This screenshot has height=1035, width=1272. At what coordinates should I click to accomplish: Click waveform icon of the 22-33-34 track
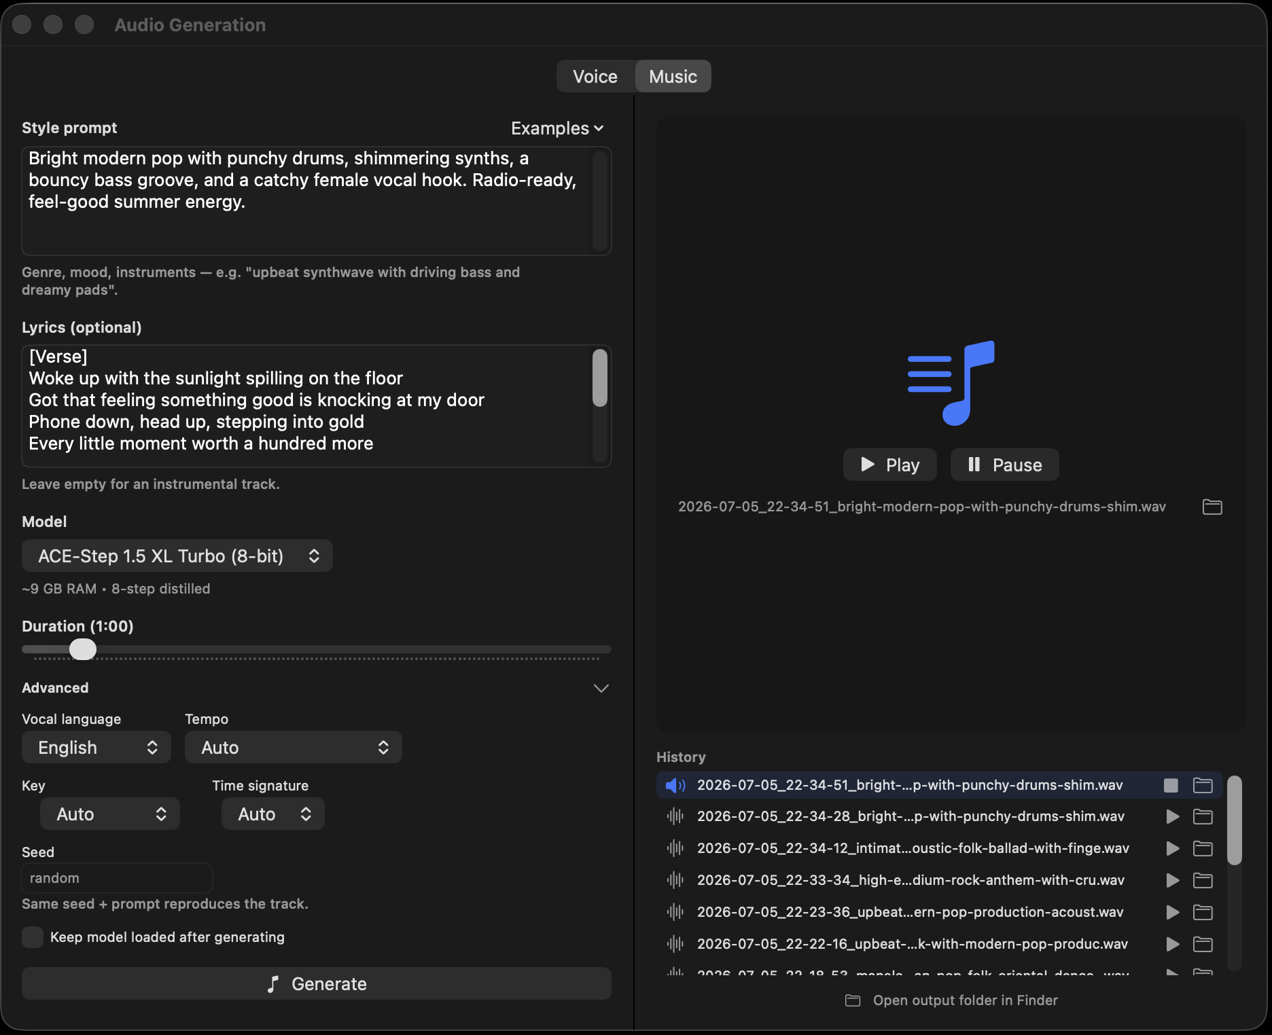(675, 880)
